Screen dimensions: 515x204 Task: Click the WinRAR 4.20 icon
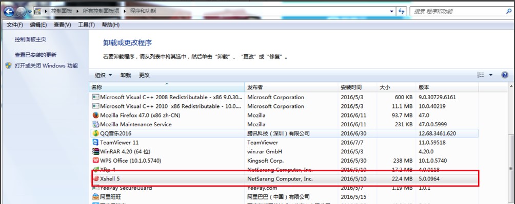point(95,152)
